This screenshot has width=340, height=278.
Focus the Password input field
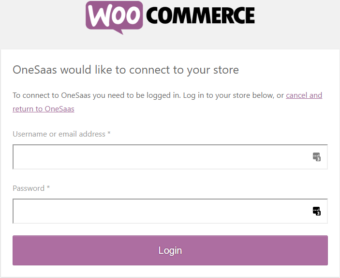point(170,211)
